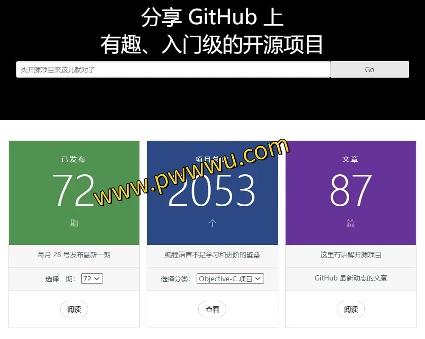Click the large 72 number on green card
425x339 pixels.
coord(73,191)
